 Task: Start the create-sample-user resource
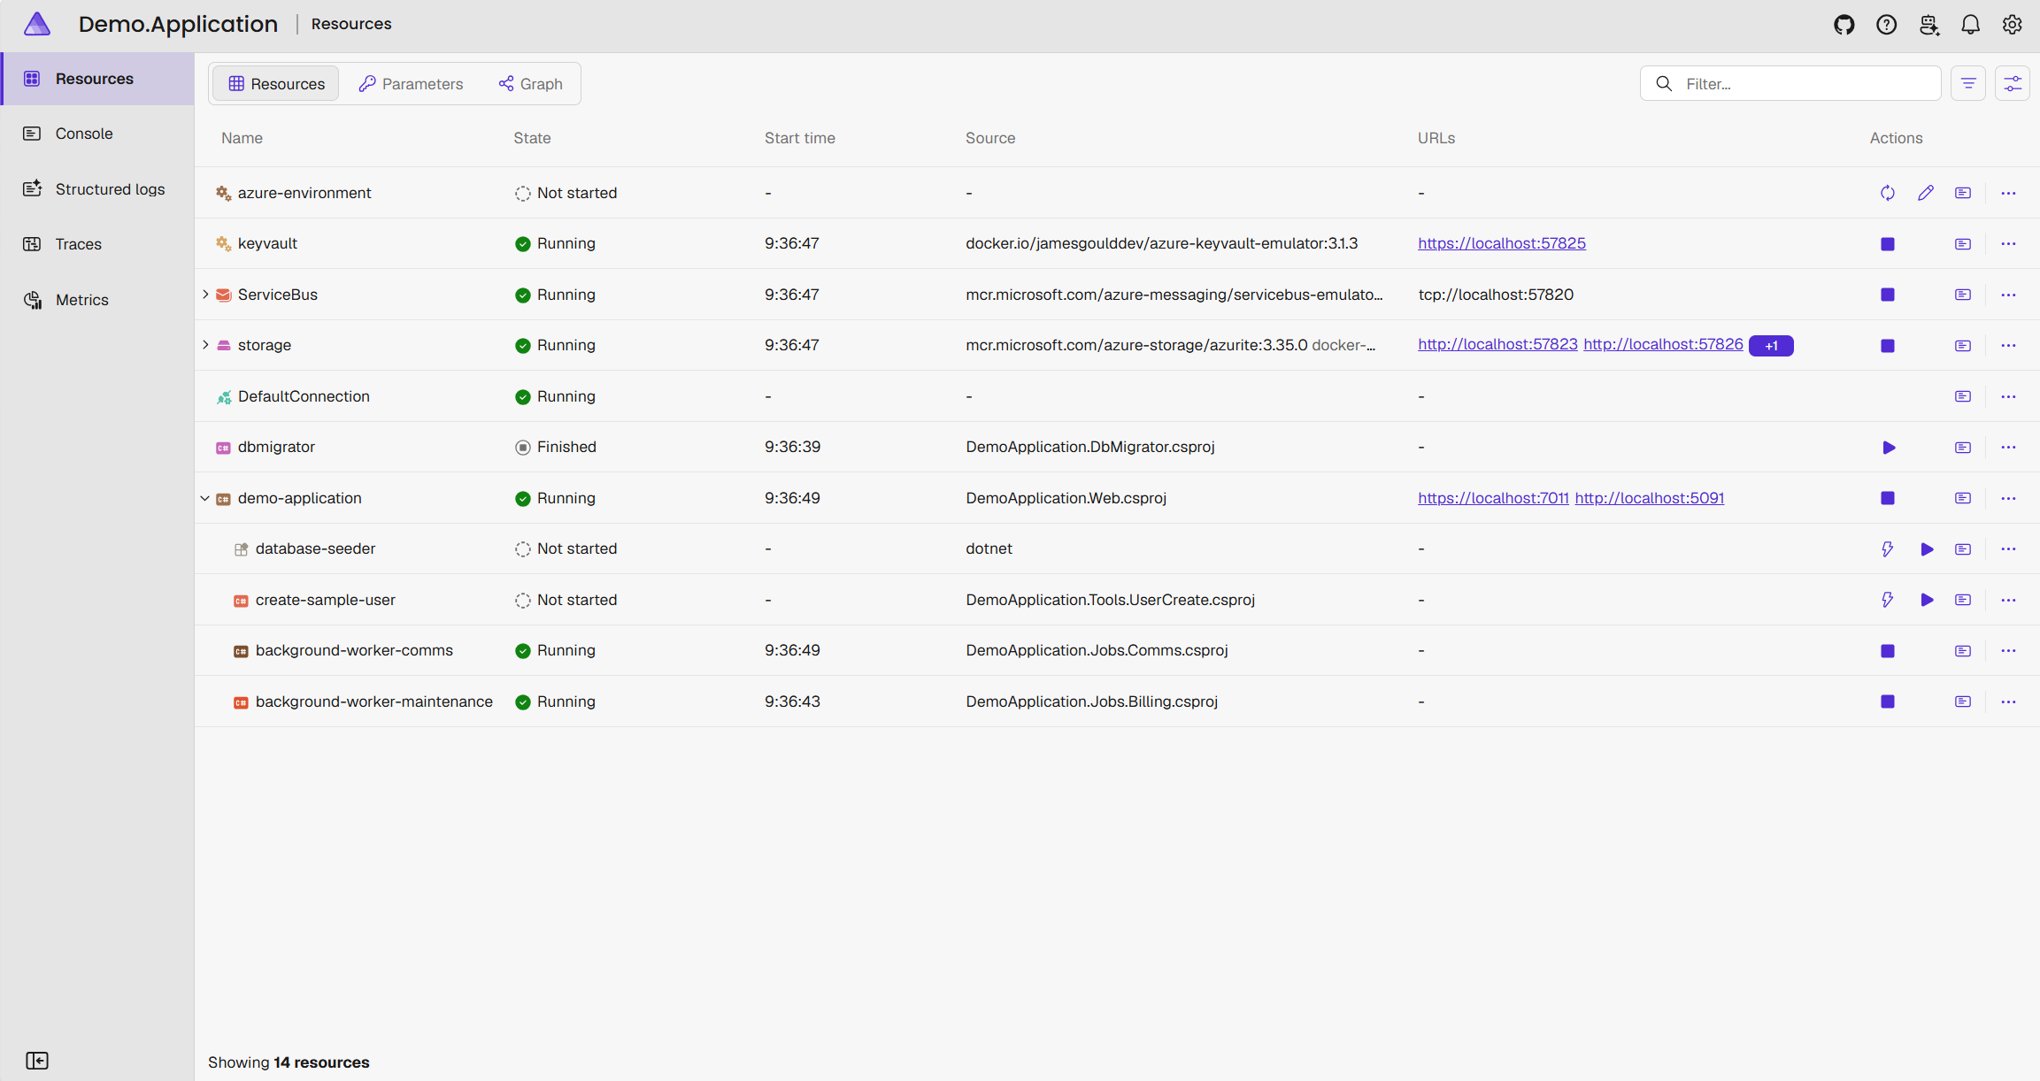pyautogui.click(x=1927, y=600)
